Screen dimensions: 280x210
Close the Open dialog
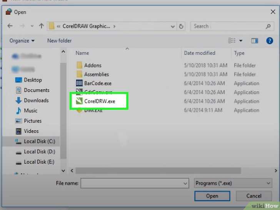pos(273,12)
